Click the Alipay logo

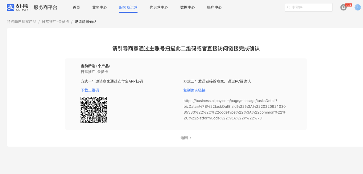point(17,7)
